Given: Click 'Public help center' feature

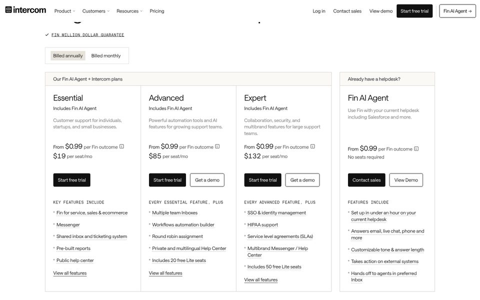Looking at the screenshot, I should point(75,260).
